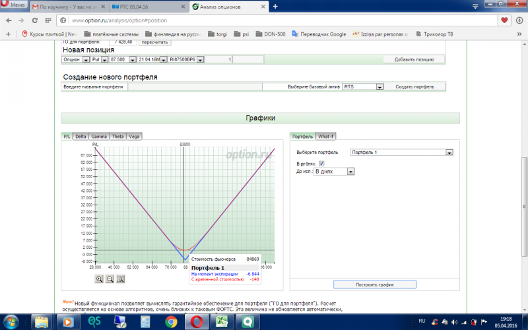Open the Триколор ТВ bookmark
Viewport: 528px width, 330px height.
tap(434, 34)
